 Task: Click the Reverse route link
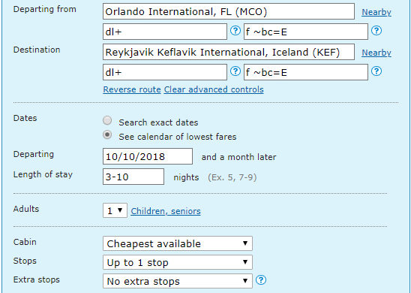132,89
